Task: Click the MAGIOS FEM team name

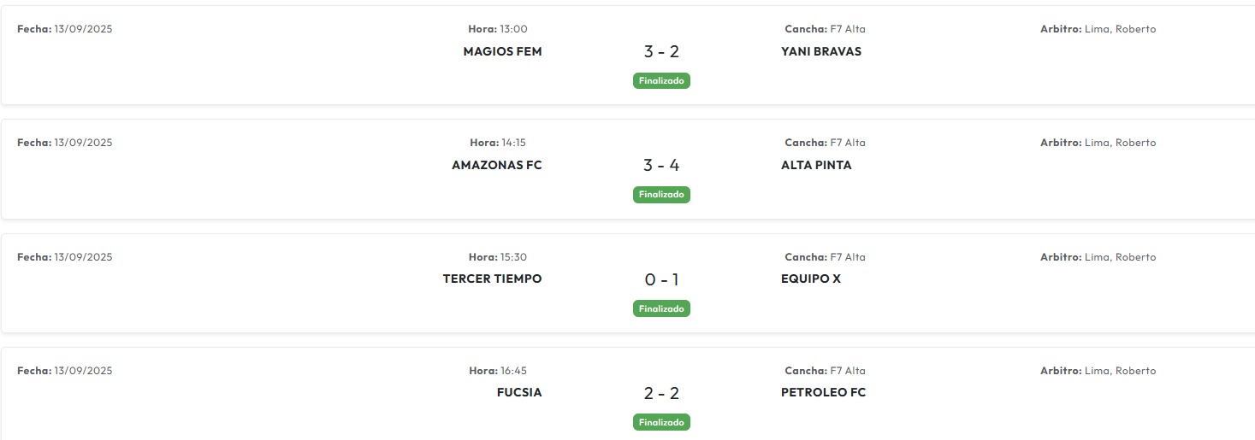Action: [x=502, y=51]
